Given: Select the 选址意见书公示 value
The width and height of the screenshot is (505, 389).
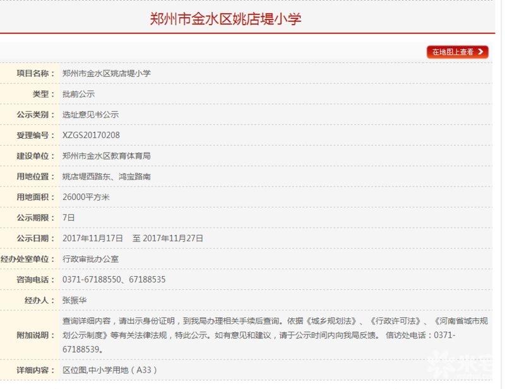Looking at the screenshot, I should tap(90, 115).
